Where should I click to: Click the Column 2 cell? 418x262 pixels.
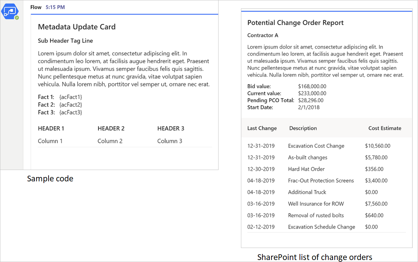[110, 141]
